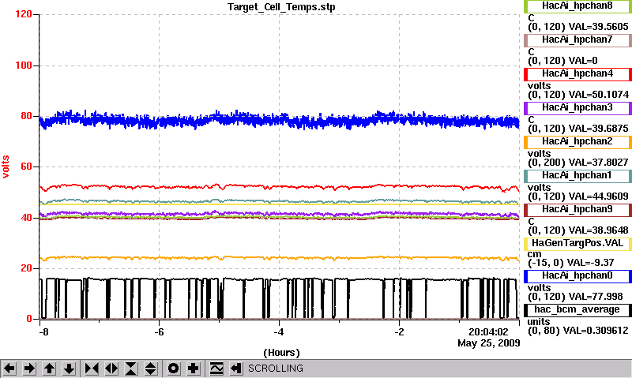Select the HacAi_hpchan1 curve legend entry
This screenshot has width=632, height=378.
pos(577,175)
